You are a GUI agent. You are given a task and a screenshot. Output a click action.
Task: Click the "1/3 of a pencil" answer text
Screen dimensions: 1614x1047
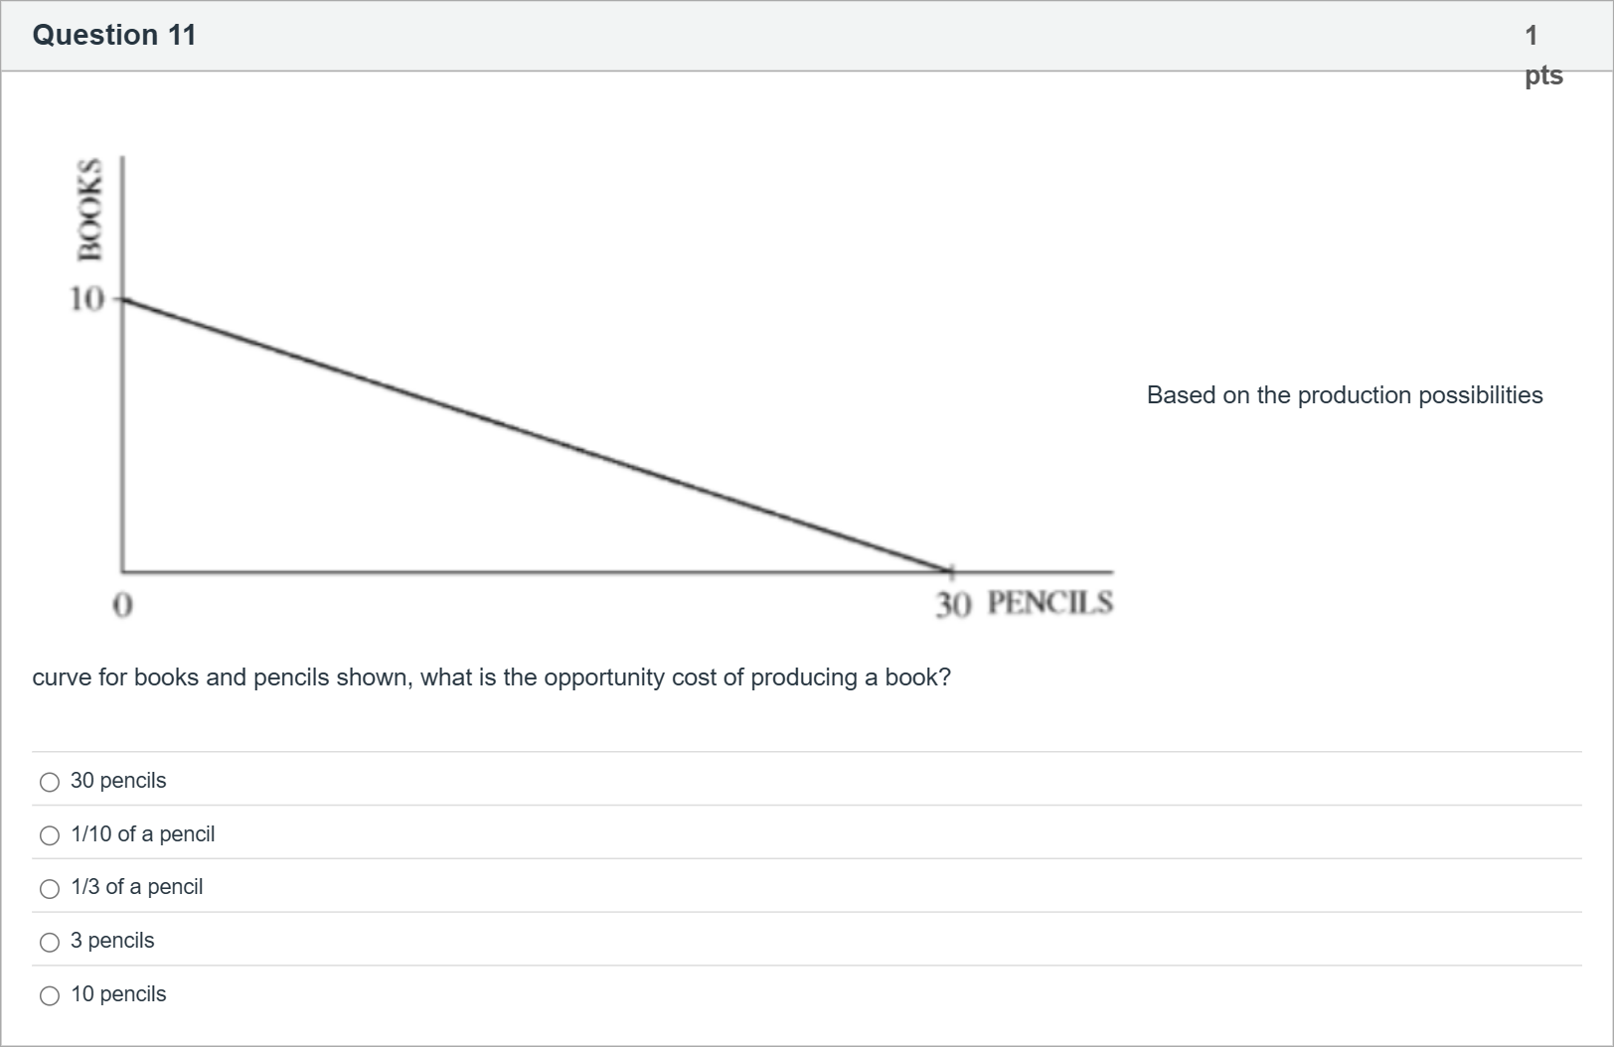pos(136,887)
